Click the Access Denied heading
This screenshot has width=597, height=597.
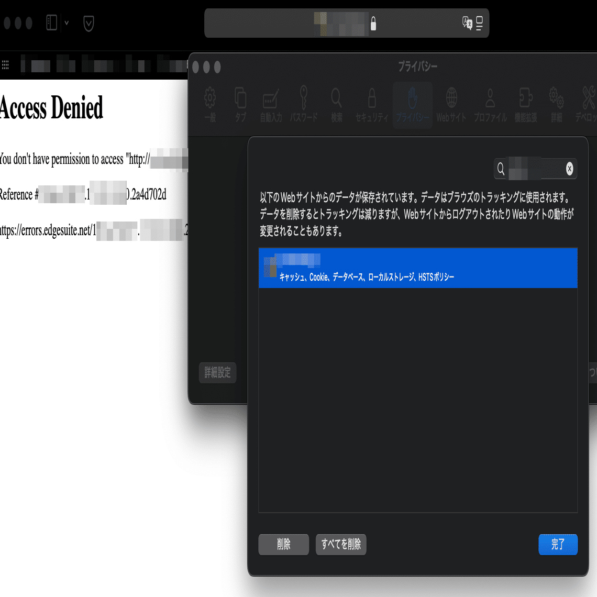pyautogui.click(x=51, y=107)
